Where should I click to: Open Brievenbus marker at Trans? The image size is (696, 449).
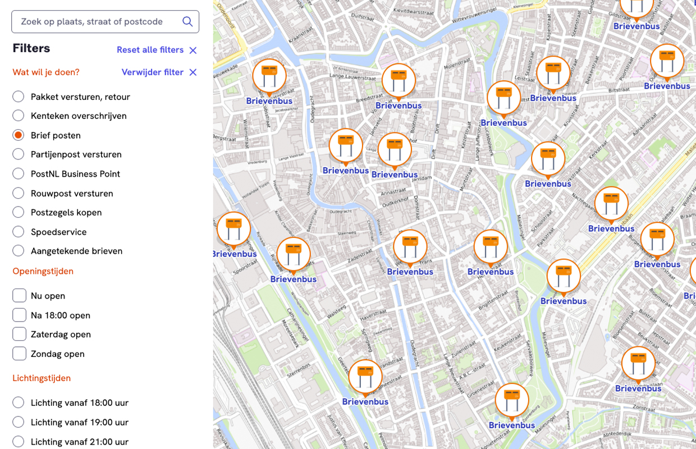point(410,248)
